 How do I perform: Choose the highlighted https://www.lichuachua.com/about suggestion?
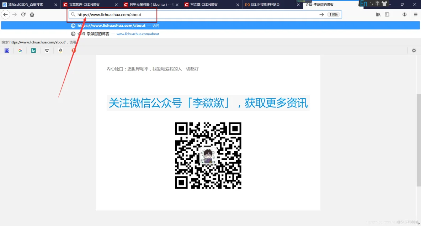[210, 26]
